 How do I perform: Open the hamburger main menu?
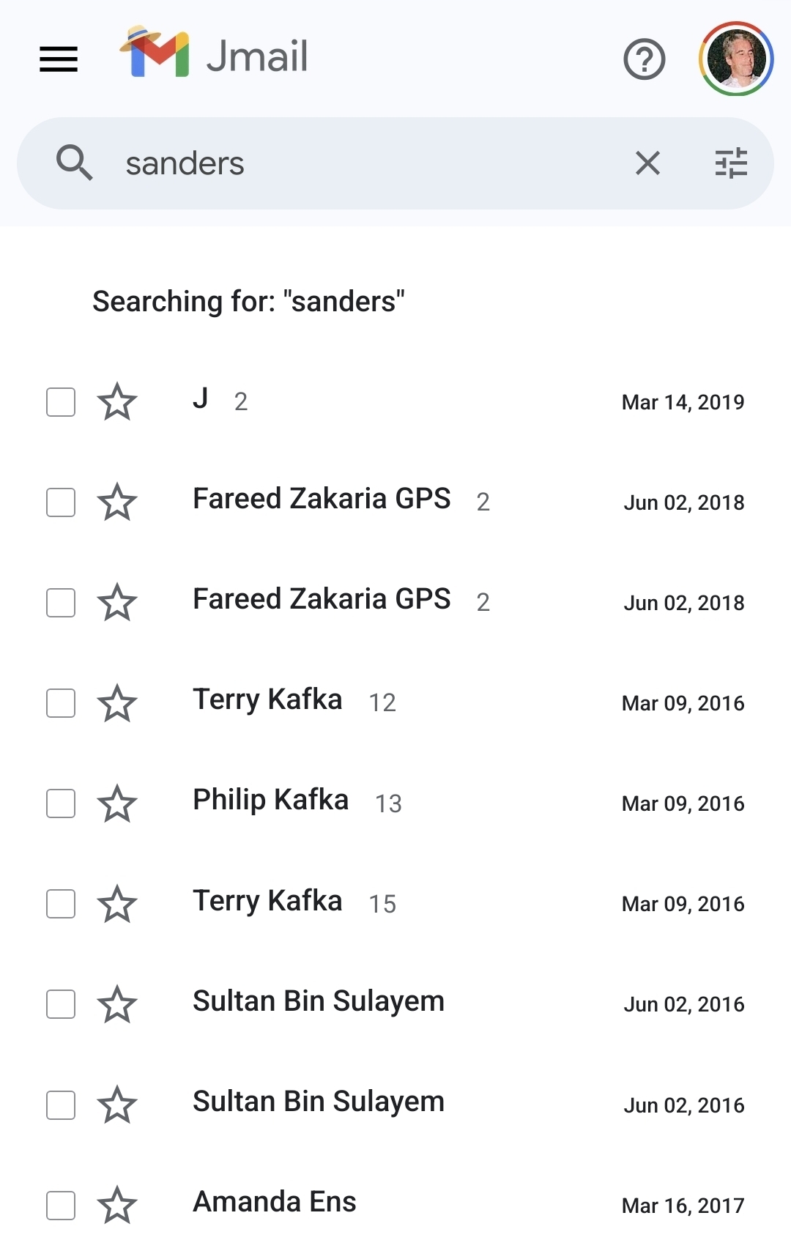[x=59, y=59]
